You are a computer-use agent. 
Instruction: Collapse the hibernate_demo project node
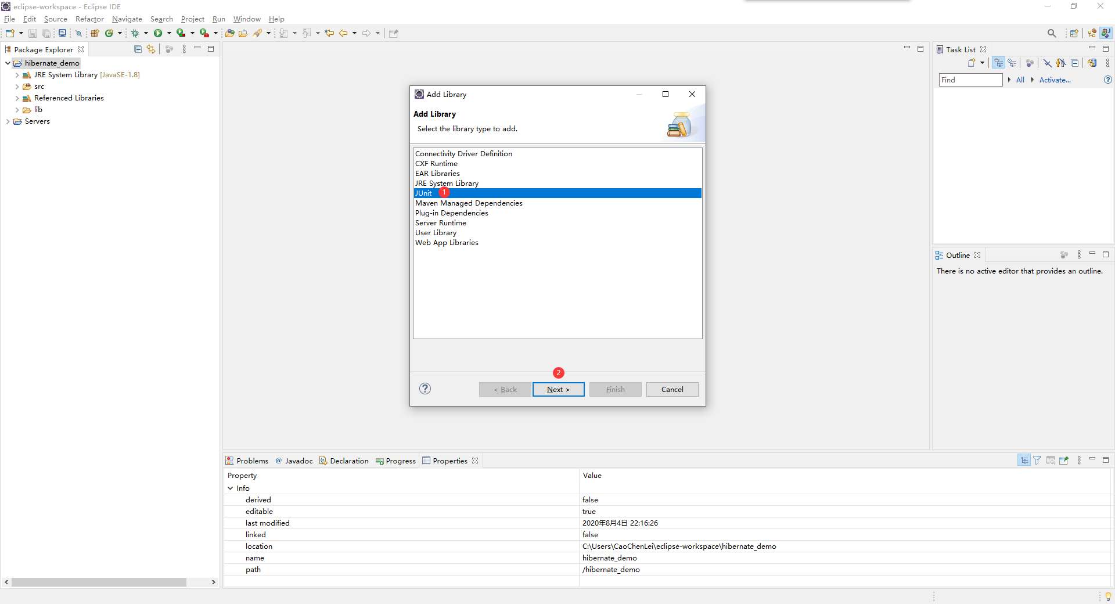7,63
